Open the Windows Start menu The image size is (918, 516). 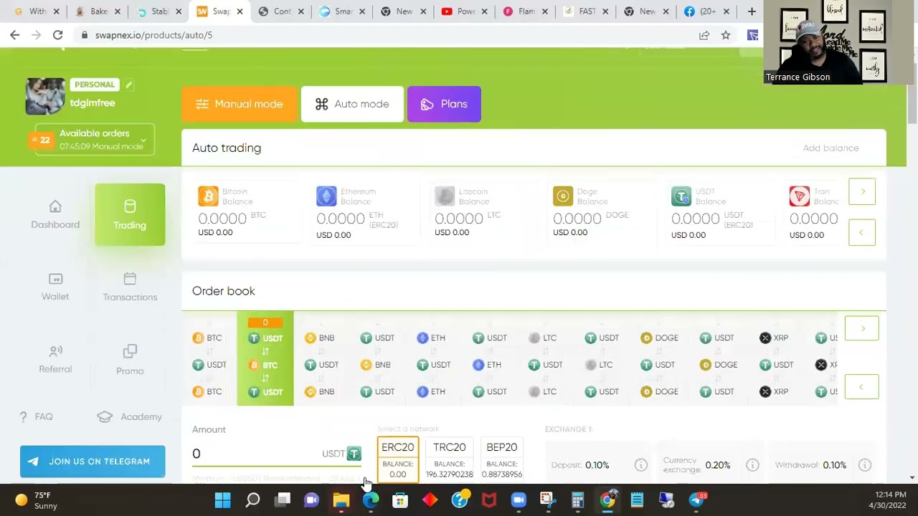(222, 500)
